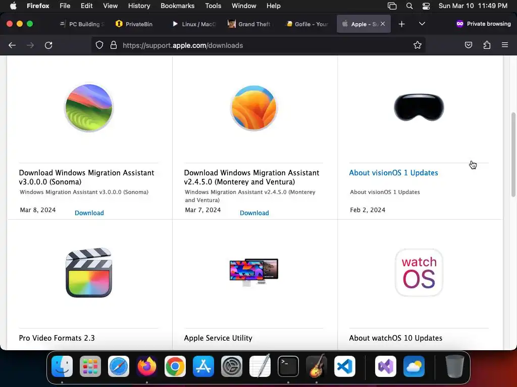Open the Apple logo menu
517x387 pixels.
click(x=13, y=6)
